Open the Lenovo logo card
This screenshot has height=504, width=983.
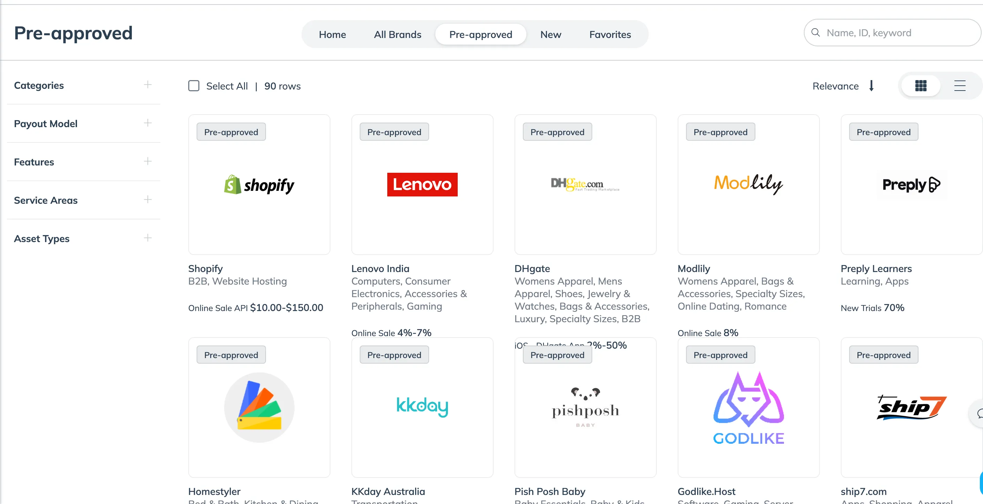pyautogui.click(x=422, y=185)
